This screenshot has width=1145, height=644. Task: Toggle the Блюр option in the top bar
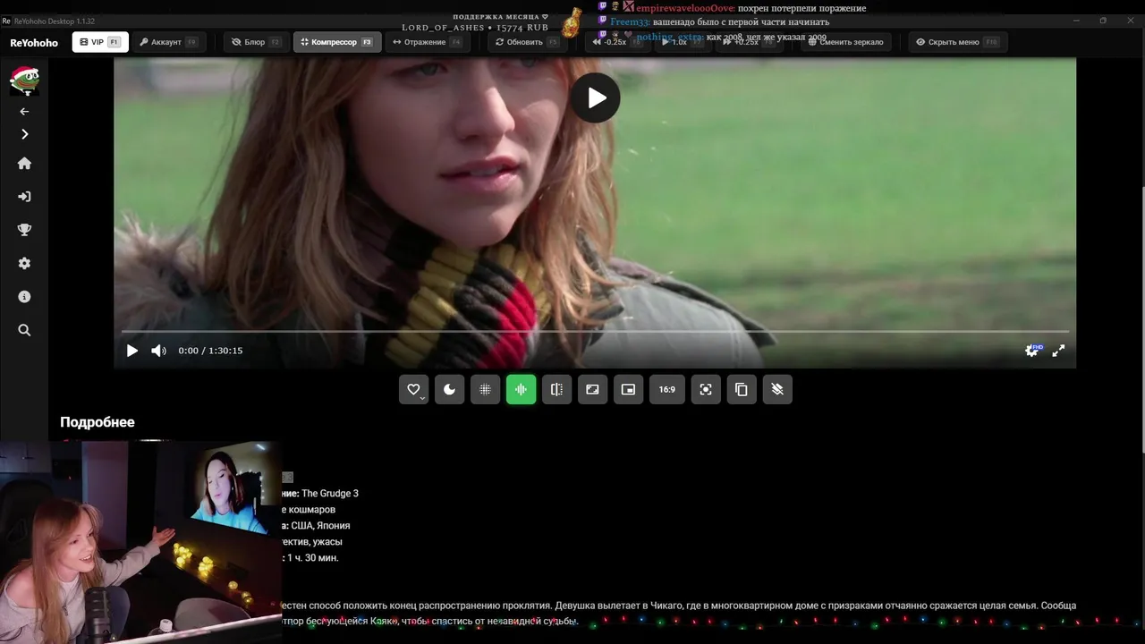256,42
